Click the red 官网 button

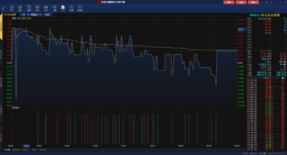(x=229, y=2)
